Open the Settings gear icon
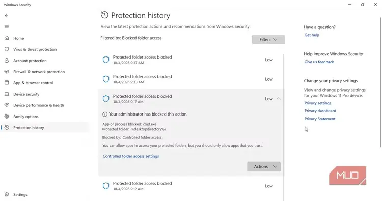The image size is (382, 201). 7,194
